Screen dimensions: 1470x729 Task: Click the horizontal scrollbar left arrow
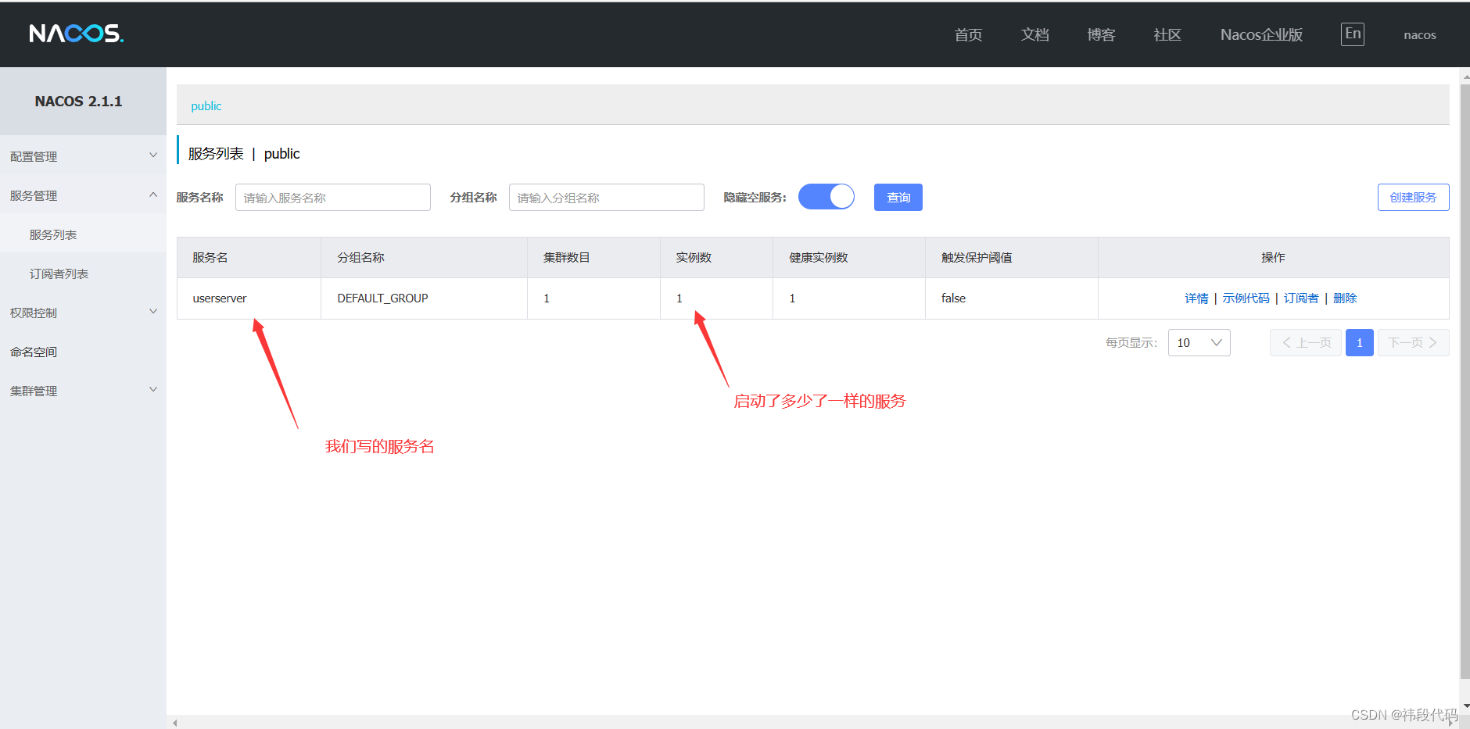click(x=175, y=723)
